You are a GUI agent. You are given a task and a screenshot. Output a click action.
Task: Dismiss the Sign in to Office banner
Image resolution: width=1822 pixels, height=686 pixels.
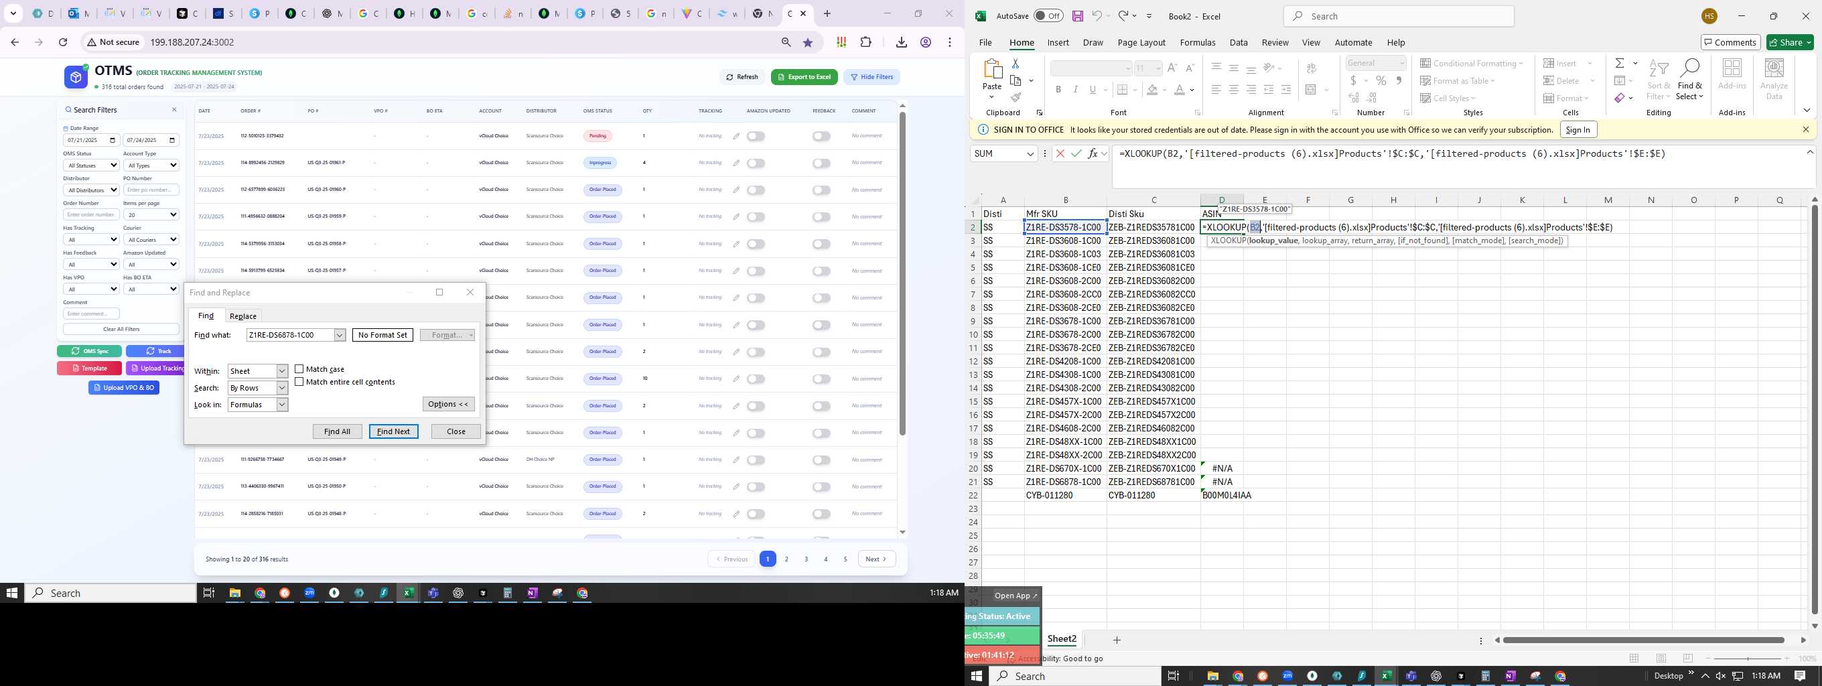pyautogui.click(x=1806, y=129)
